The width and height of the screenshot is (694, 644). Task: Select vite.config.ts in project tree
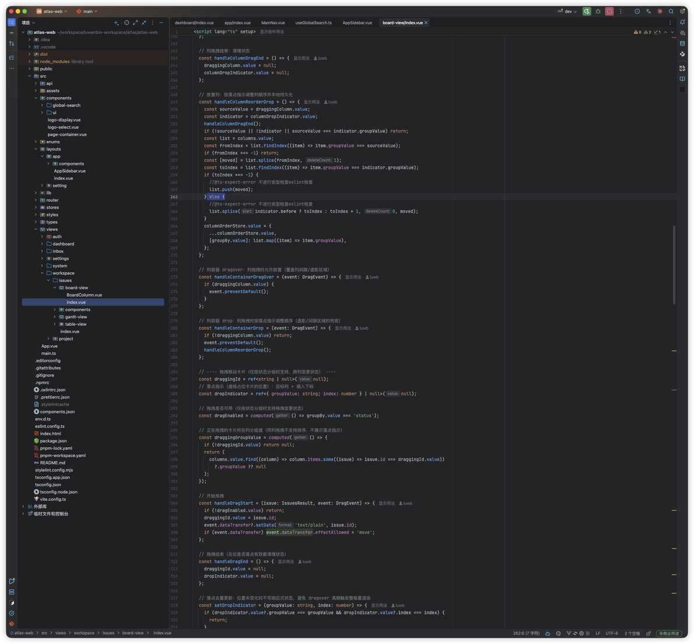pos(52,499)
